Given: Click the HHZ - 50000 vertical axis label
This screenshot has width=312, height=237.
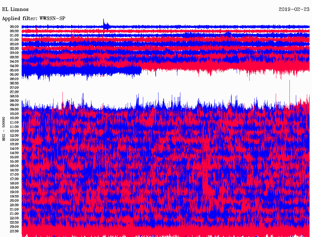Looking at the screenshot, I should pos(4,129).
